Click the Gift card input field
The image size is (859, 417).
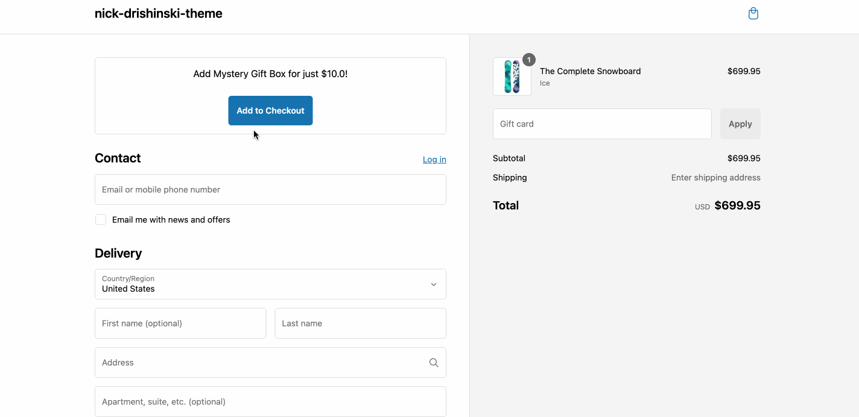[601, 124]
